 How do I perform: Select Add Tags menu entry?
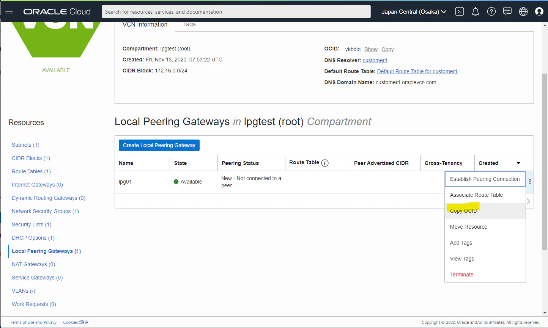(485, 243)
